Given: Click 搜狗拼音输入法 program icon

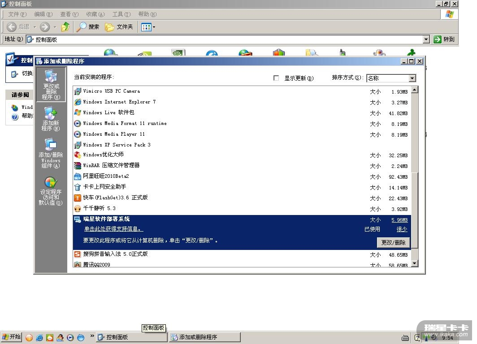Looking at the screenshot, I should coord(78,254).
